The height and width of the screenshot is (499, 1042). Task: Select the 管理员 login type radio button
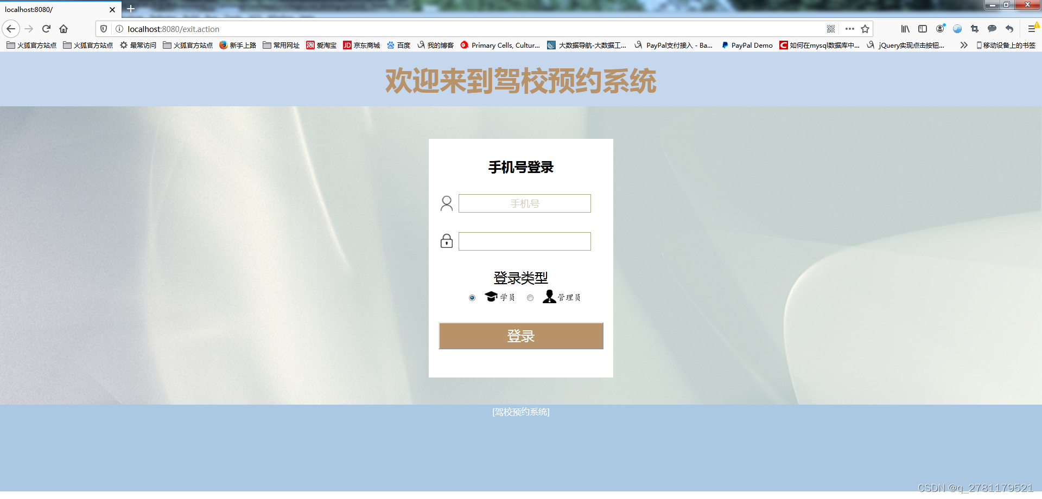tap(530, 298)
